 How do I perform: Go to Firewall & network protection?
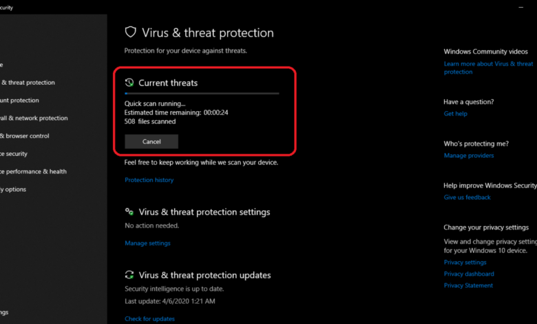point(34,119)
